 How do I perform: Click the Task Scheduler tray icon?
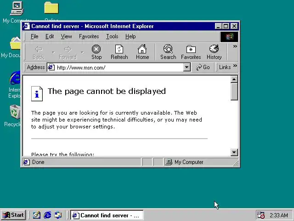click(x=260, y=215)
